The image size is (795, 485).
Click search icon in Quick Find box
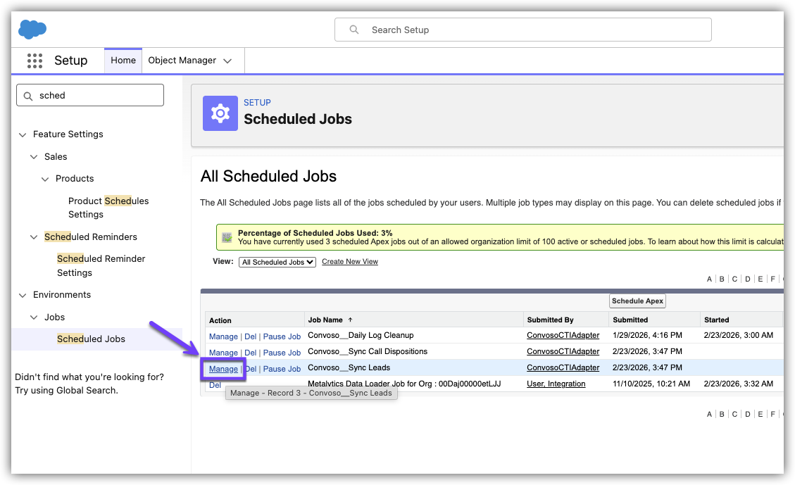29,96
